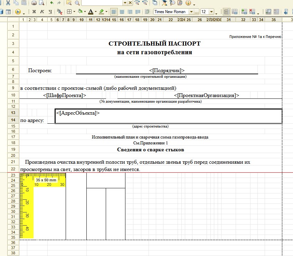Image resolution: width=293 pixels, height=256 pixels.
Task: Click the font color A swatch
Action: (91, 12)
